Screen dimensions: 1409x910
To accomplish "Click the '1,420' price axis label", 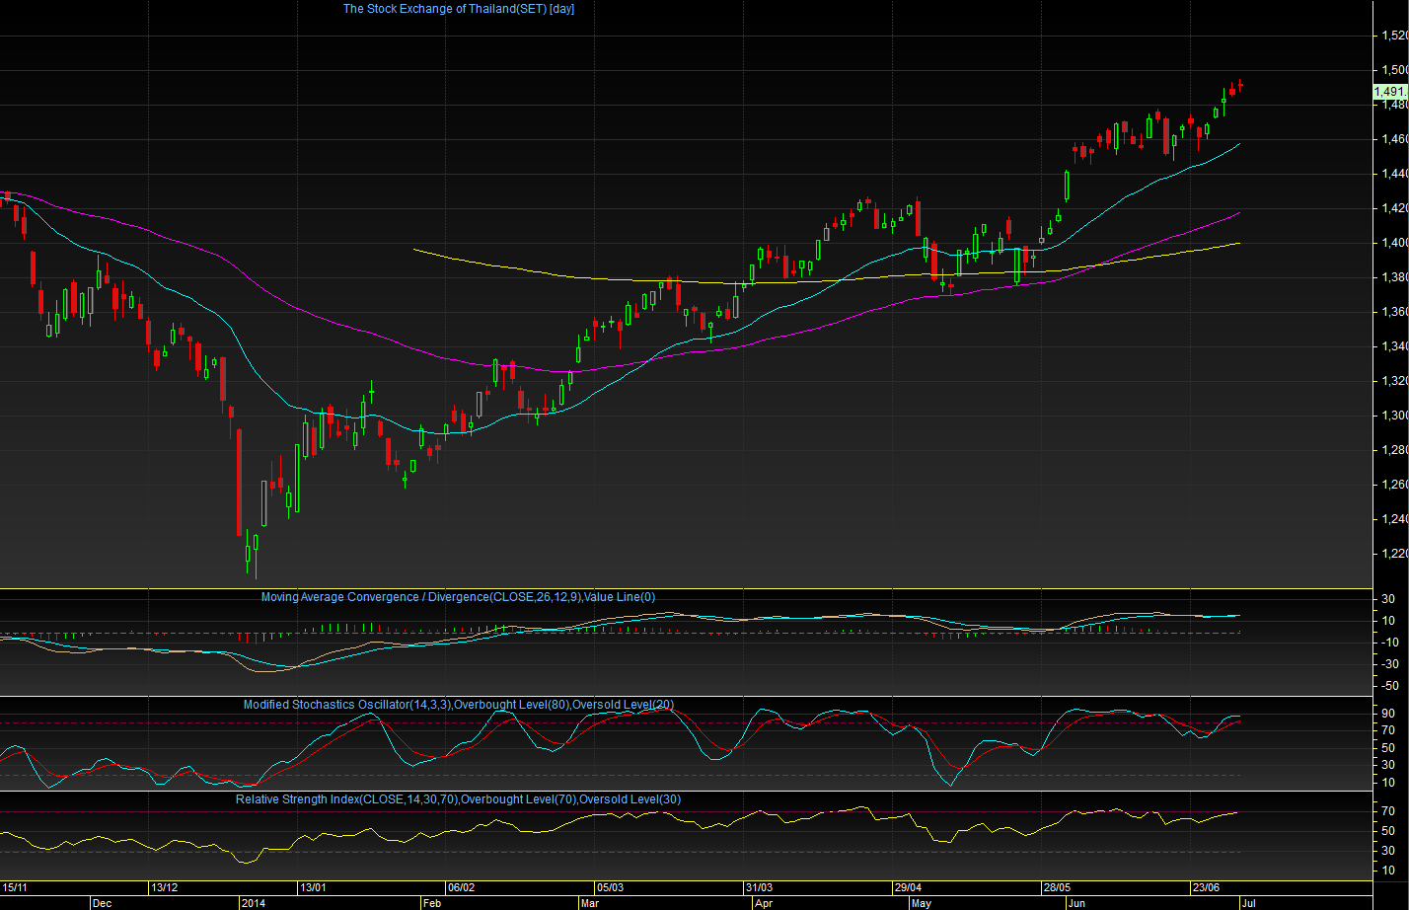I will [x=1393, y=208].
